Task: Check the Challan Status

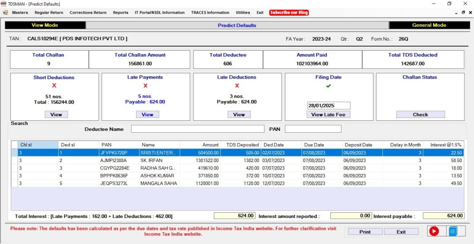Action: 420,114
